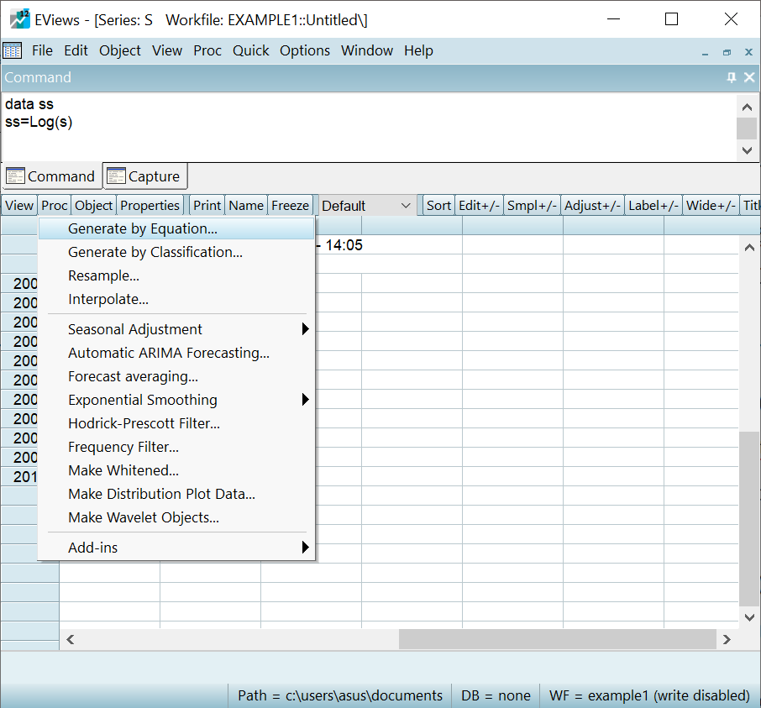Open the Quick menu
The width and height of the screenshot is (761, 708).
250,50
